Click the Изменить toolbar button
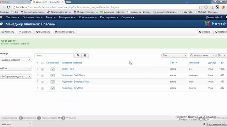Image resolution: width=227 pixels, height=127 pixels. (8, 32)
